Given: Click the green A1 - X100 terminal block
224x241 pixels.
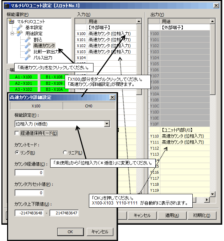Looking at the screenshot, I should tap(23, 77).
